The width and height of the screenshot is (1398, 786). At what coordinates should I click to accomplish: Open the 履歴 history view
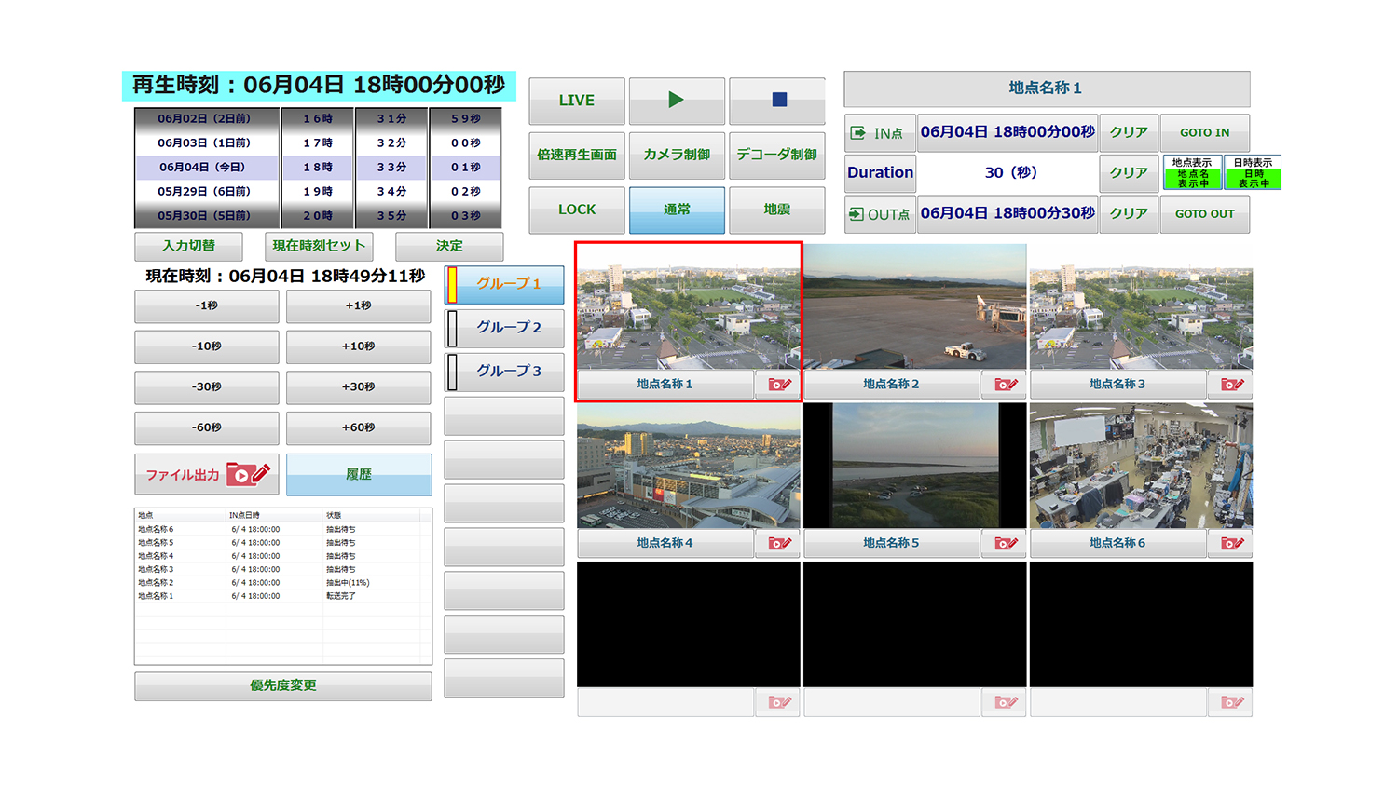point(358,475)
